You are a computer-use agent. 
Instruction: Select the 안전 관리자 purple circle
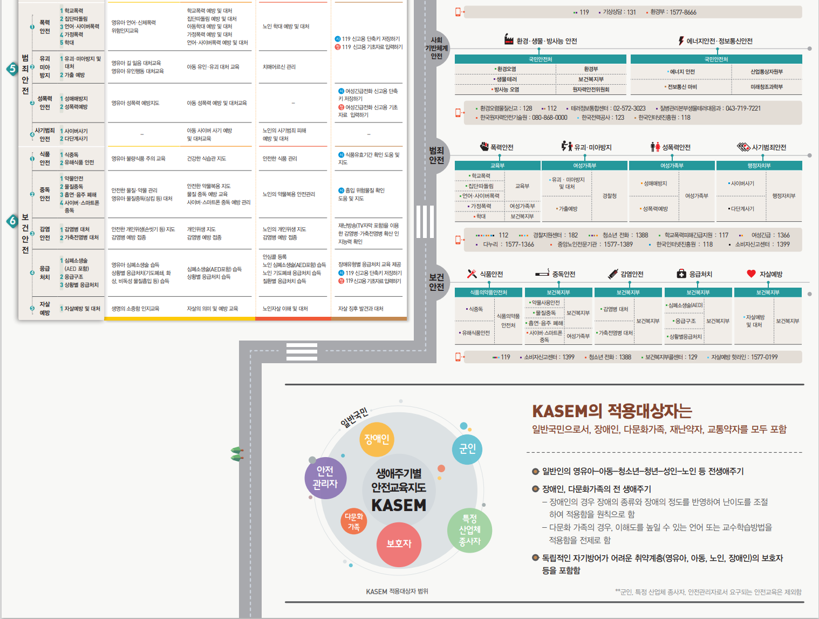point(325,477)
